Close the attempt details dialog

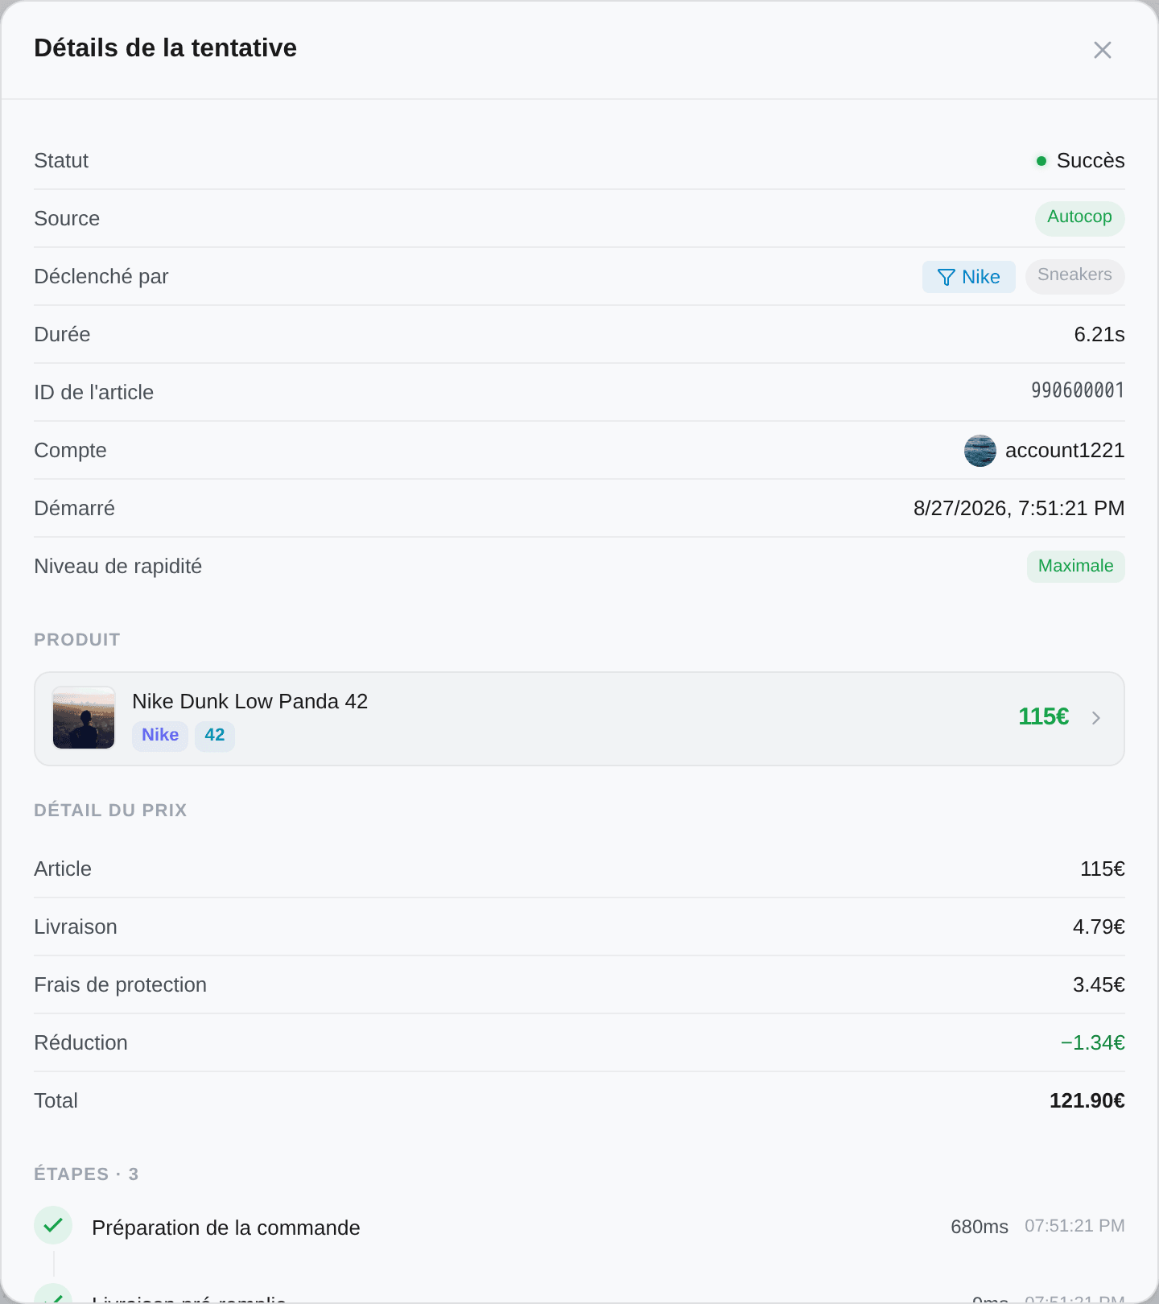click(1103, 50)
